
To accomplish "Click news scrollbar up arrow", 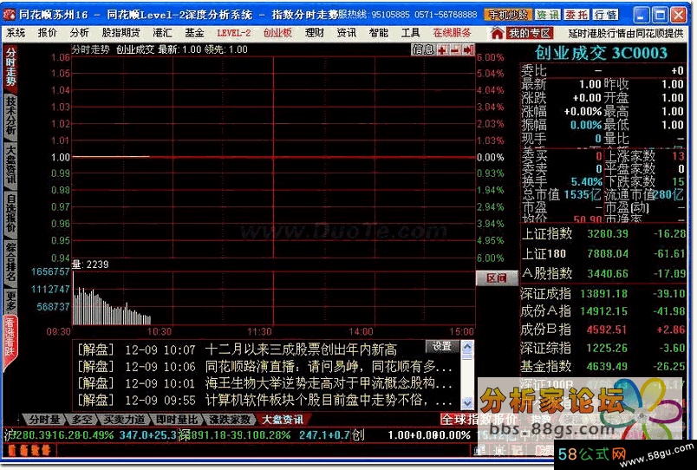I will tap(467, 346).
